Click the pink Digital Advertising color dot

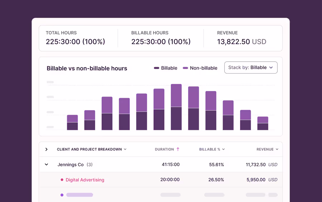pyautogui.click(x=62, y=180)
